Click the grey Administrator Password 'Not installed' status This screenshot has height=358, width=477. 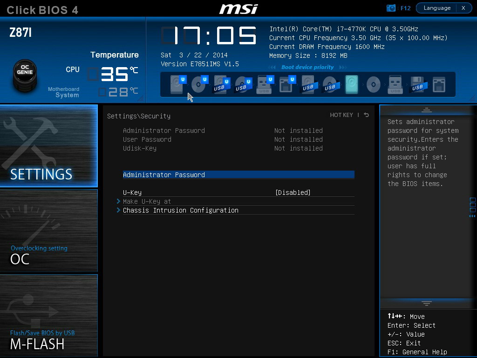pyautogui.click(x=299, y=131)
